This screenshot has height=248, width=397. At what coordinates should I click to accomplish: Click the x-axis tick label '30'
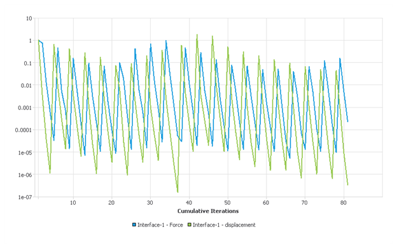pos(150,203)
